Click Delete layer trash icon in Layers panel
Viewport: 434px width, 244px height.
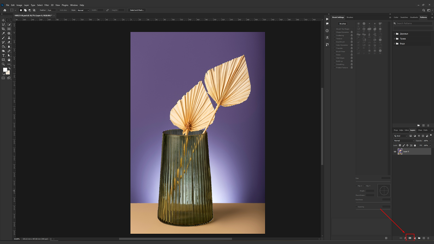pyautogui.click(x=428, y=238)
